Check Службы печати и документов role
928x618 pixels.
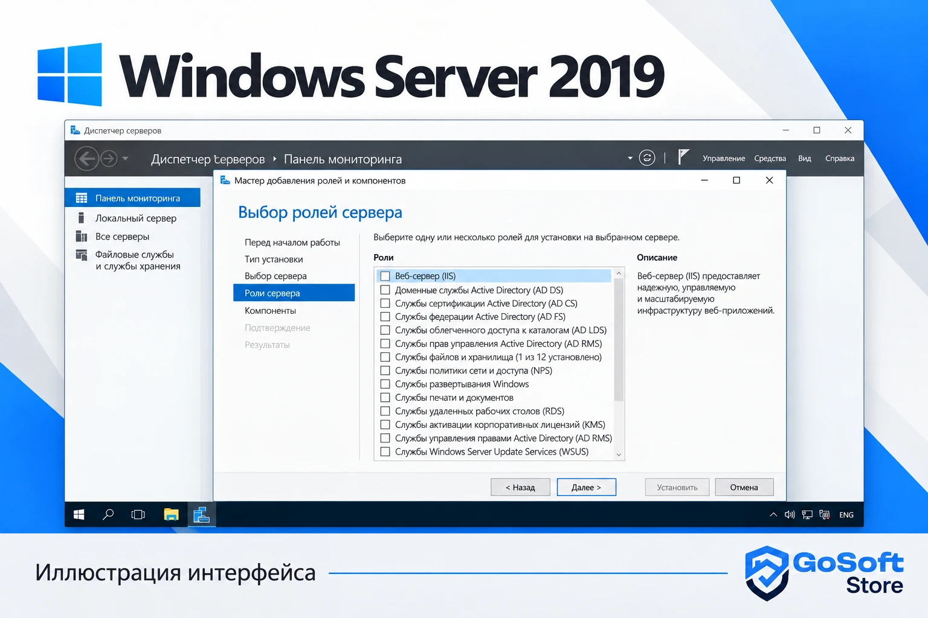385,397
